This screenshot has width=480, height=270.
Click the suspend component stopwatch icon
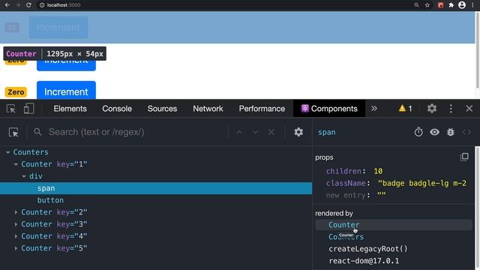418,132
